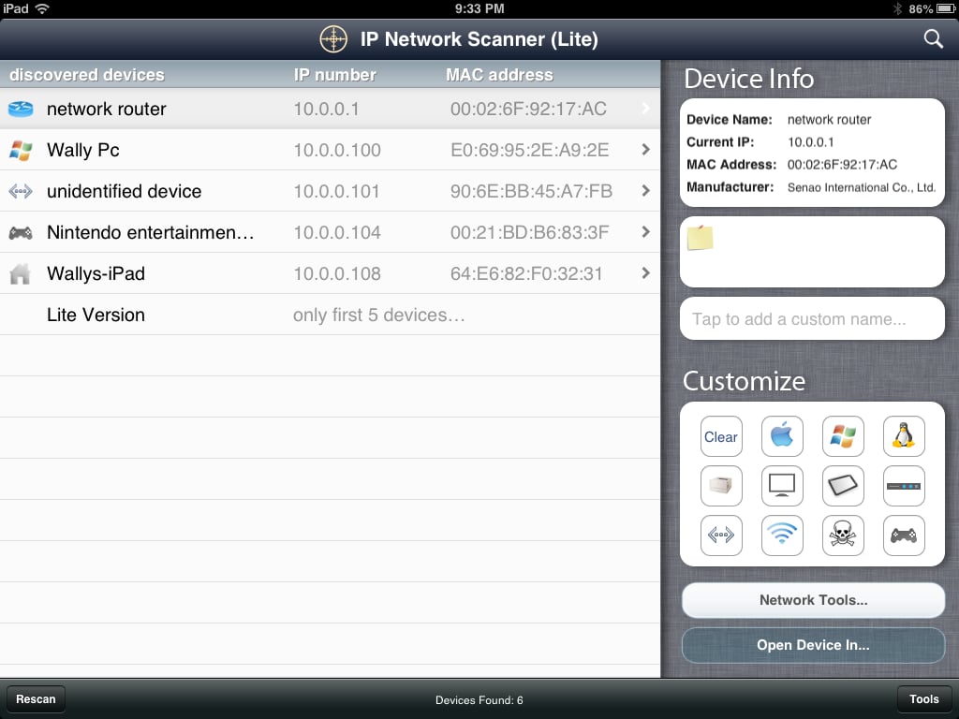Image resolution: width=959 pixels, height=719 pixels.
Task: Select the Windows logo device icon
Action: 843,436
